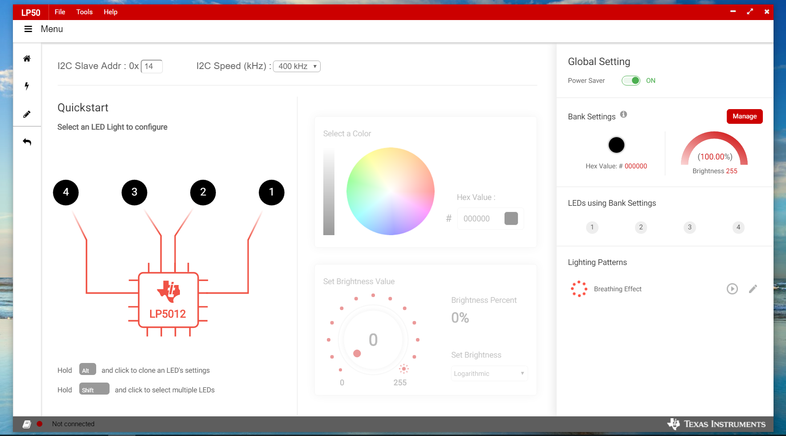Click the Shift key hint button

pos(94,389)
